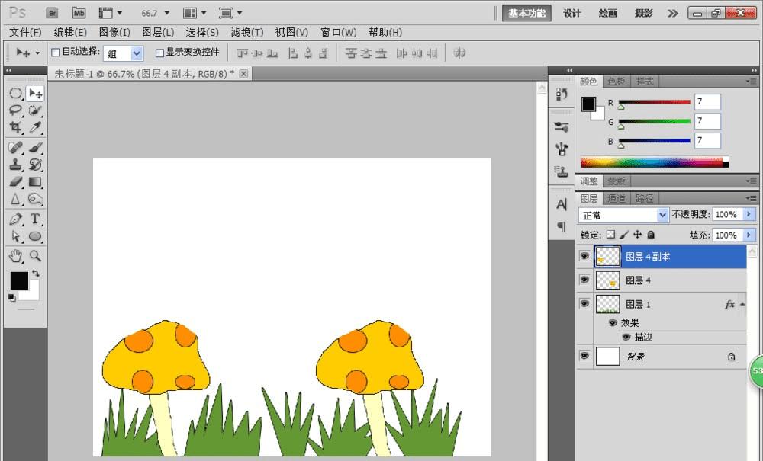This screenshot has height=461, width=763.
Task: Select the Lasso tool
Action: coord(15,110)
